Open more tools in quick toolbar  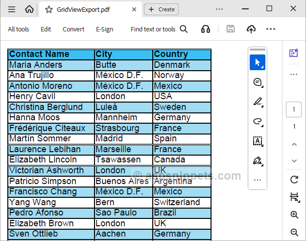click(258, 180)
